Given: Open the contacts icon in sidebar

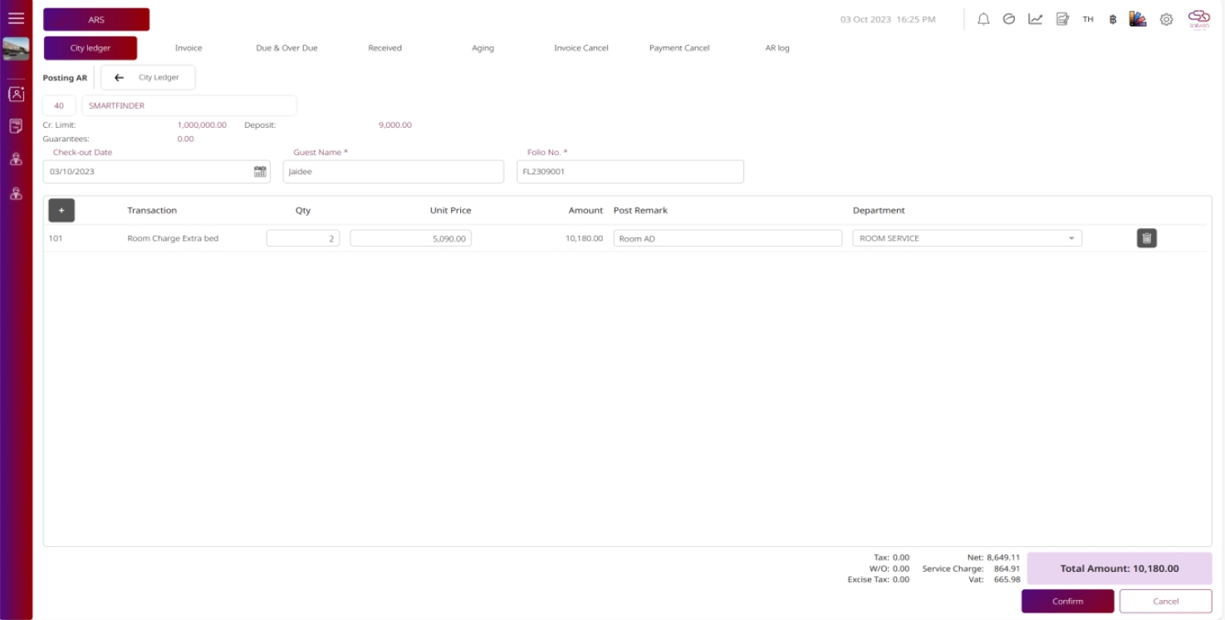Looking at the screenshot, I should pyautogui.click(x=16, y=94).
